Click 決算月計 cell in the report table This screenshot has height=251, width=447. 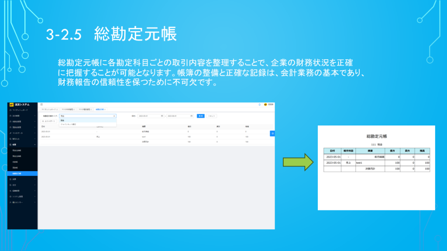coord(370,169)
